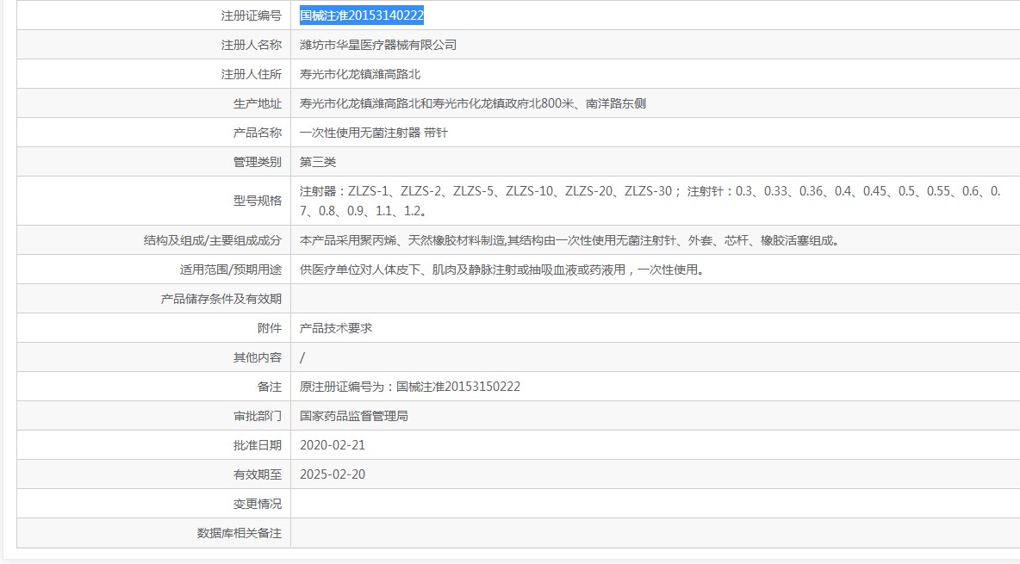
Task: Click the 审批部门 label
Action: tap(258, 417)
